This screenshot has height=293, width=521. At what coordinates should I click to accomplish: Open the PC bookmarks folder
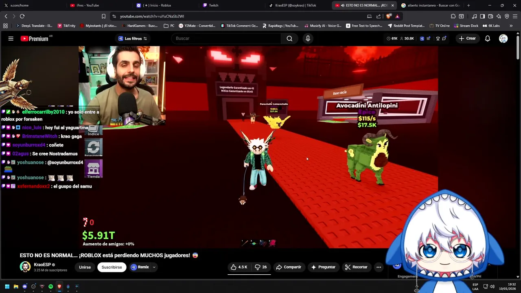tap(169, 26)
